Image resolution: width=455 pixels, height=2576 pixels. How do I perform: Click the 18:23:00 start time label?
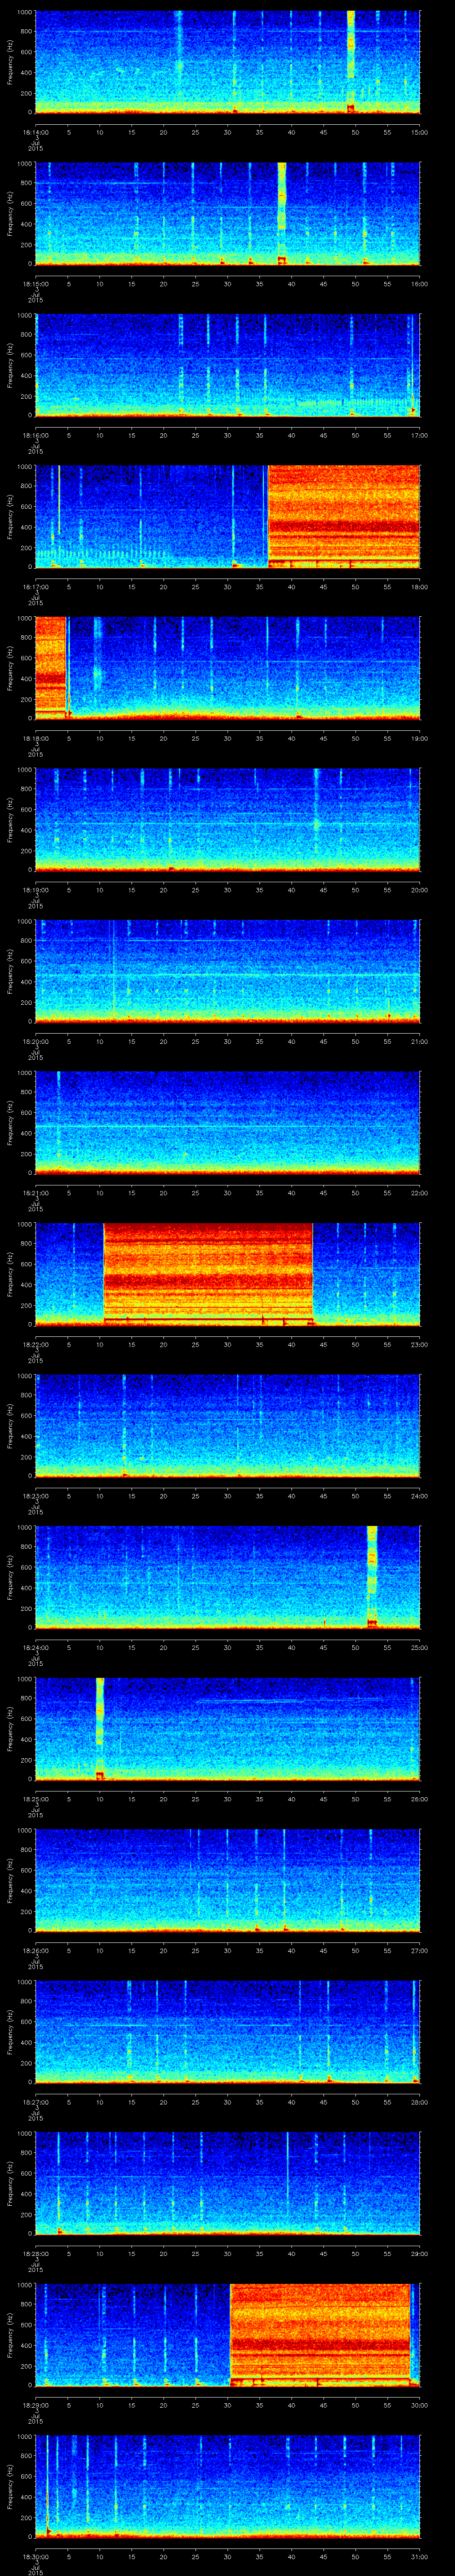pos(35,1496)
